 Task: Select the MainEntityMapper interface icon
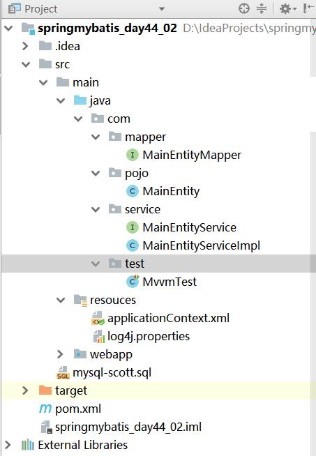[133, 155]
